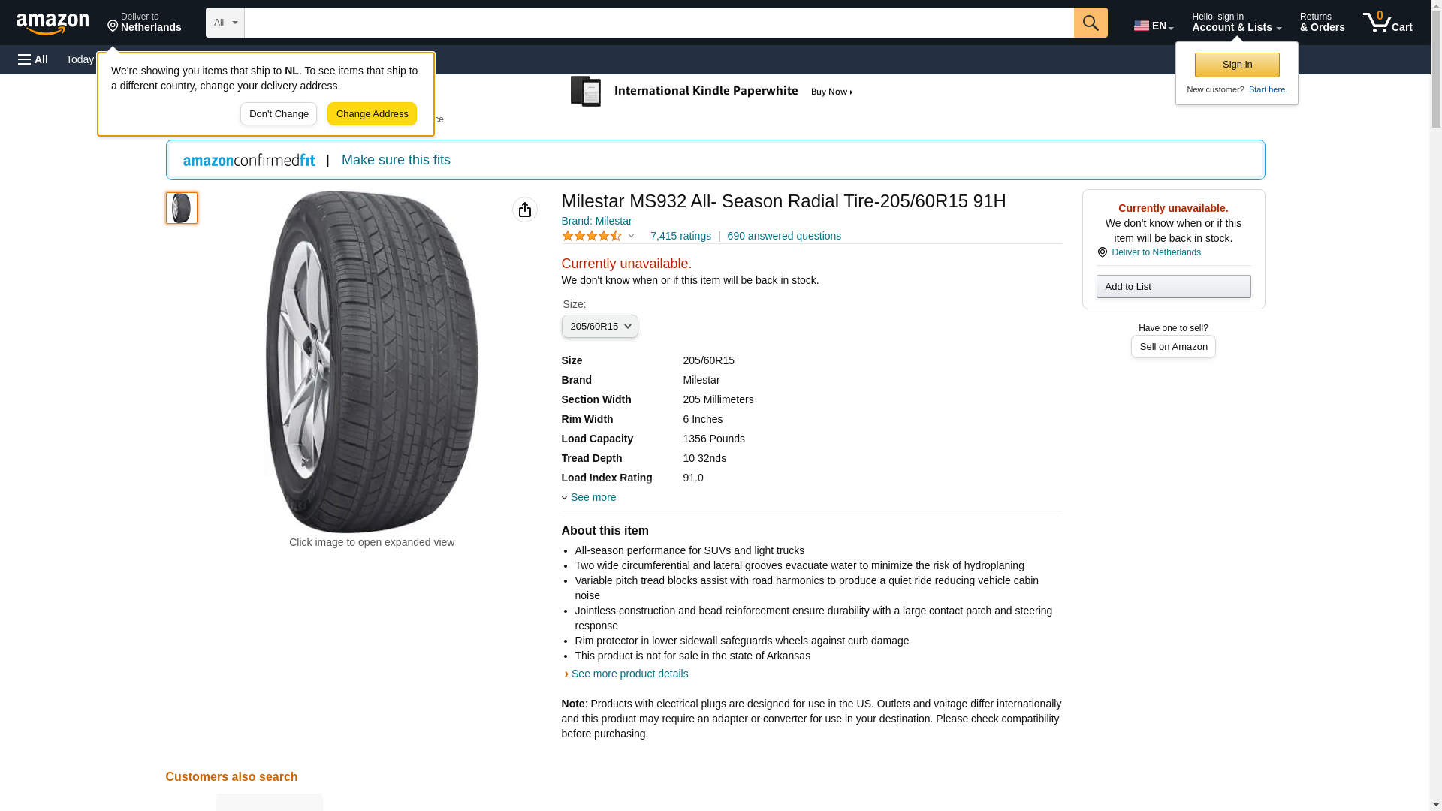Open the 7,415 ratings link

(680, 236)
